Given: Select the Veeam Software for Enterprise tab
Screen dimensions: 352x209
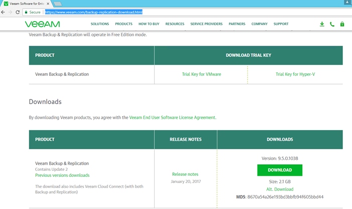Looking at the screenshot, I should click(26, 4).
